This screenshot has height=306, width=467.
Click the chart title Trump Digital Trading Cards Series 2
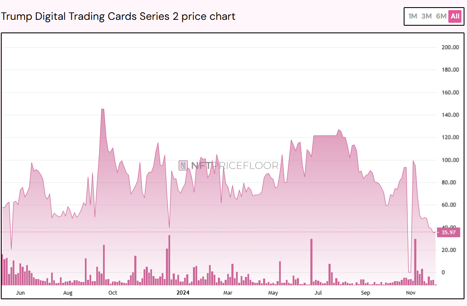[119, 16]
